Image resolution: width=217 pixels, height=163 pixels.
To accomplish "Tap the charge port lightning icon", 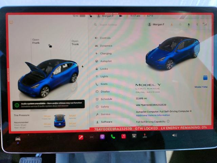I will coord(82,67).
